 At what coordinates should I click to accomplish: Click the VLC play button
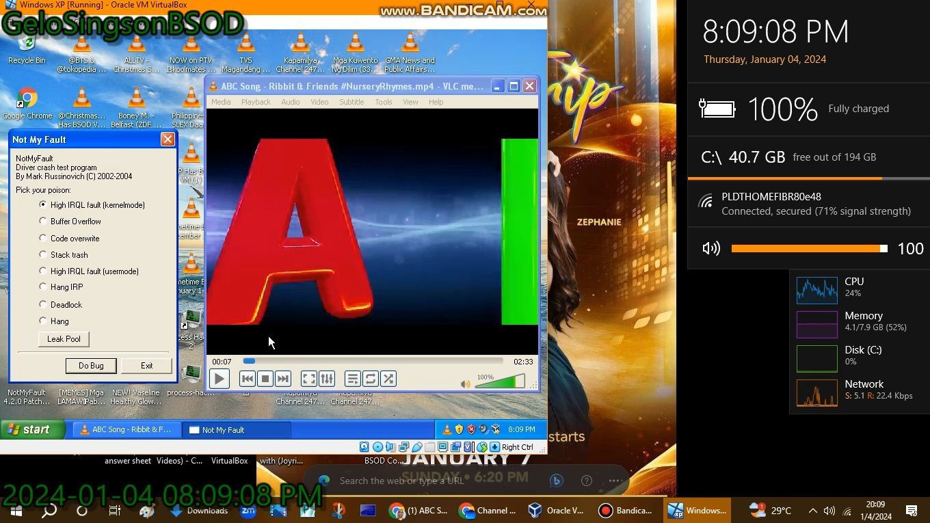click(x=219, y=379)
